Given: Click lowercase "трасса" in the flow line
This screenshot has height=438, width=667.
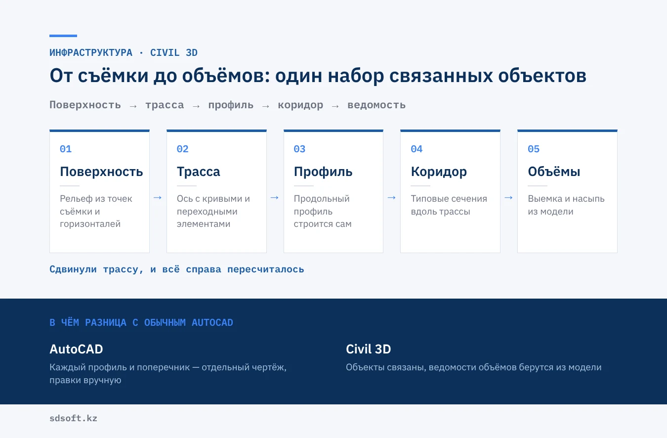Looking at the screenshot, I should 165,105.
